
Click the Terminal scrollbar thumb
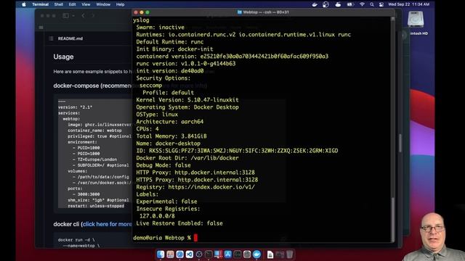click(x=393, y=219)
